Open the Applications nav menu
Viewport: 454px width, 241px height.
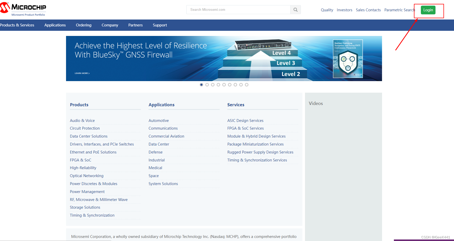(55, 25)
